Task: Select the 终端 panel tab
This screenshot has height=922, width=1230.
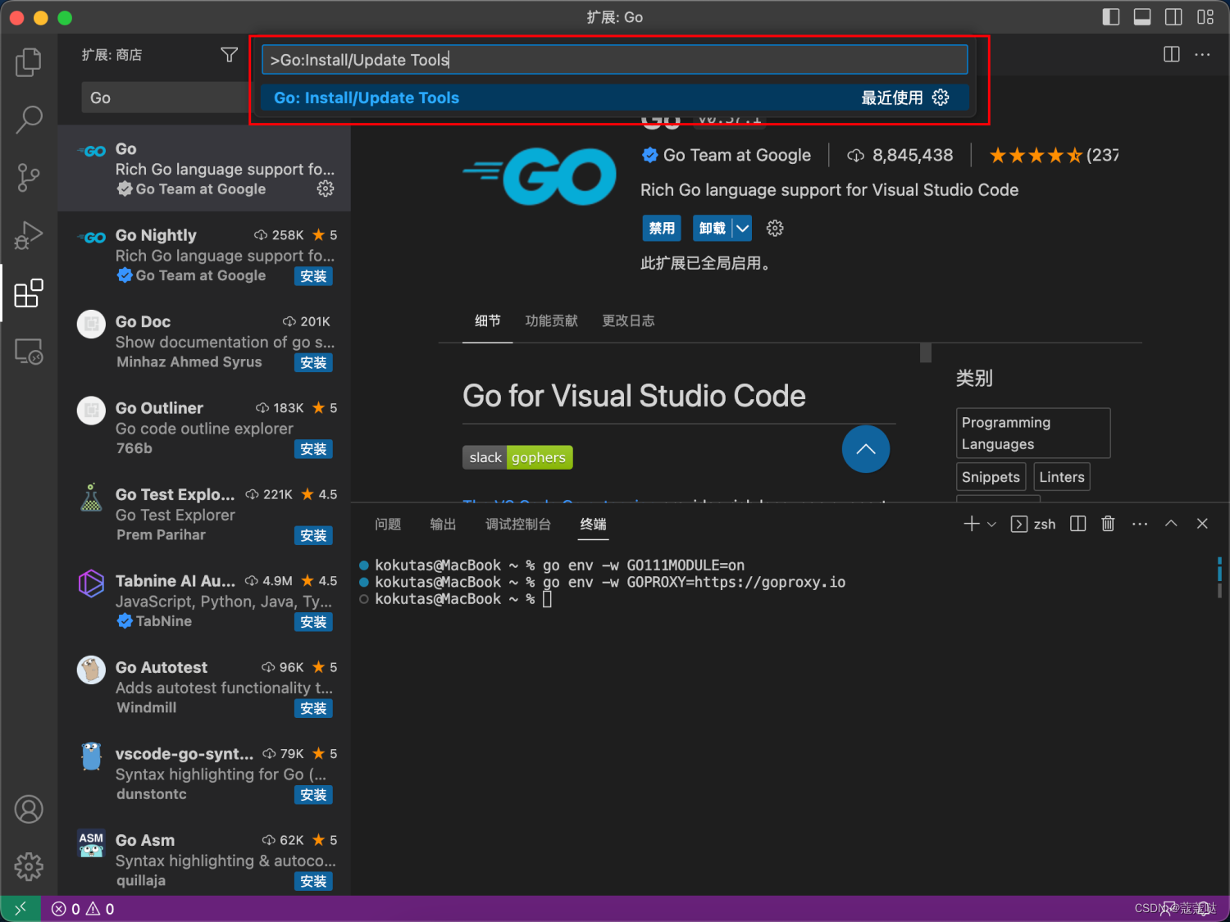Action: click(x=594, y=524)
